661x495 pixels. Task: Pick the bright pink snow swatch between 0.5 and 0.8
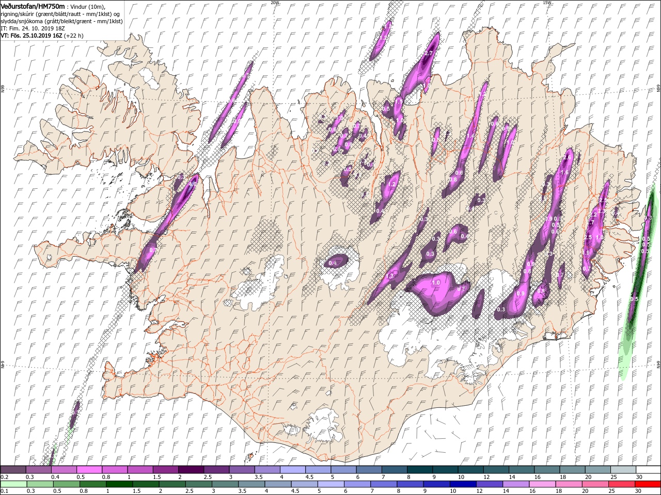pos(89,469)
